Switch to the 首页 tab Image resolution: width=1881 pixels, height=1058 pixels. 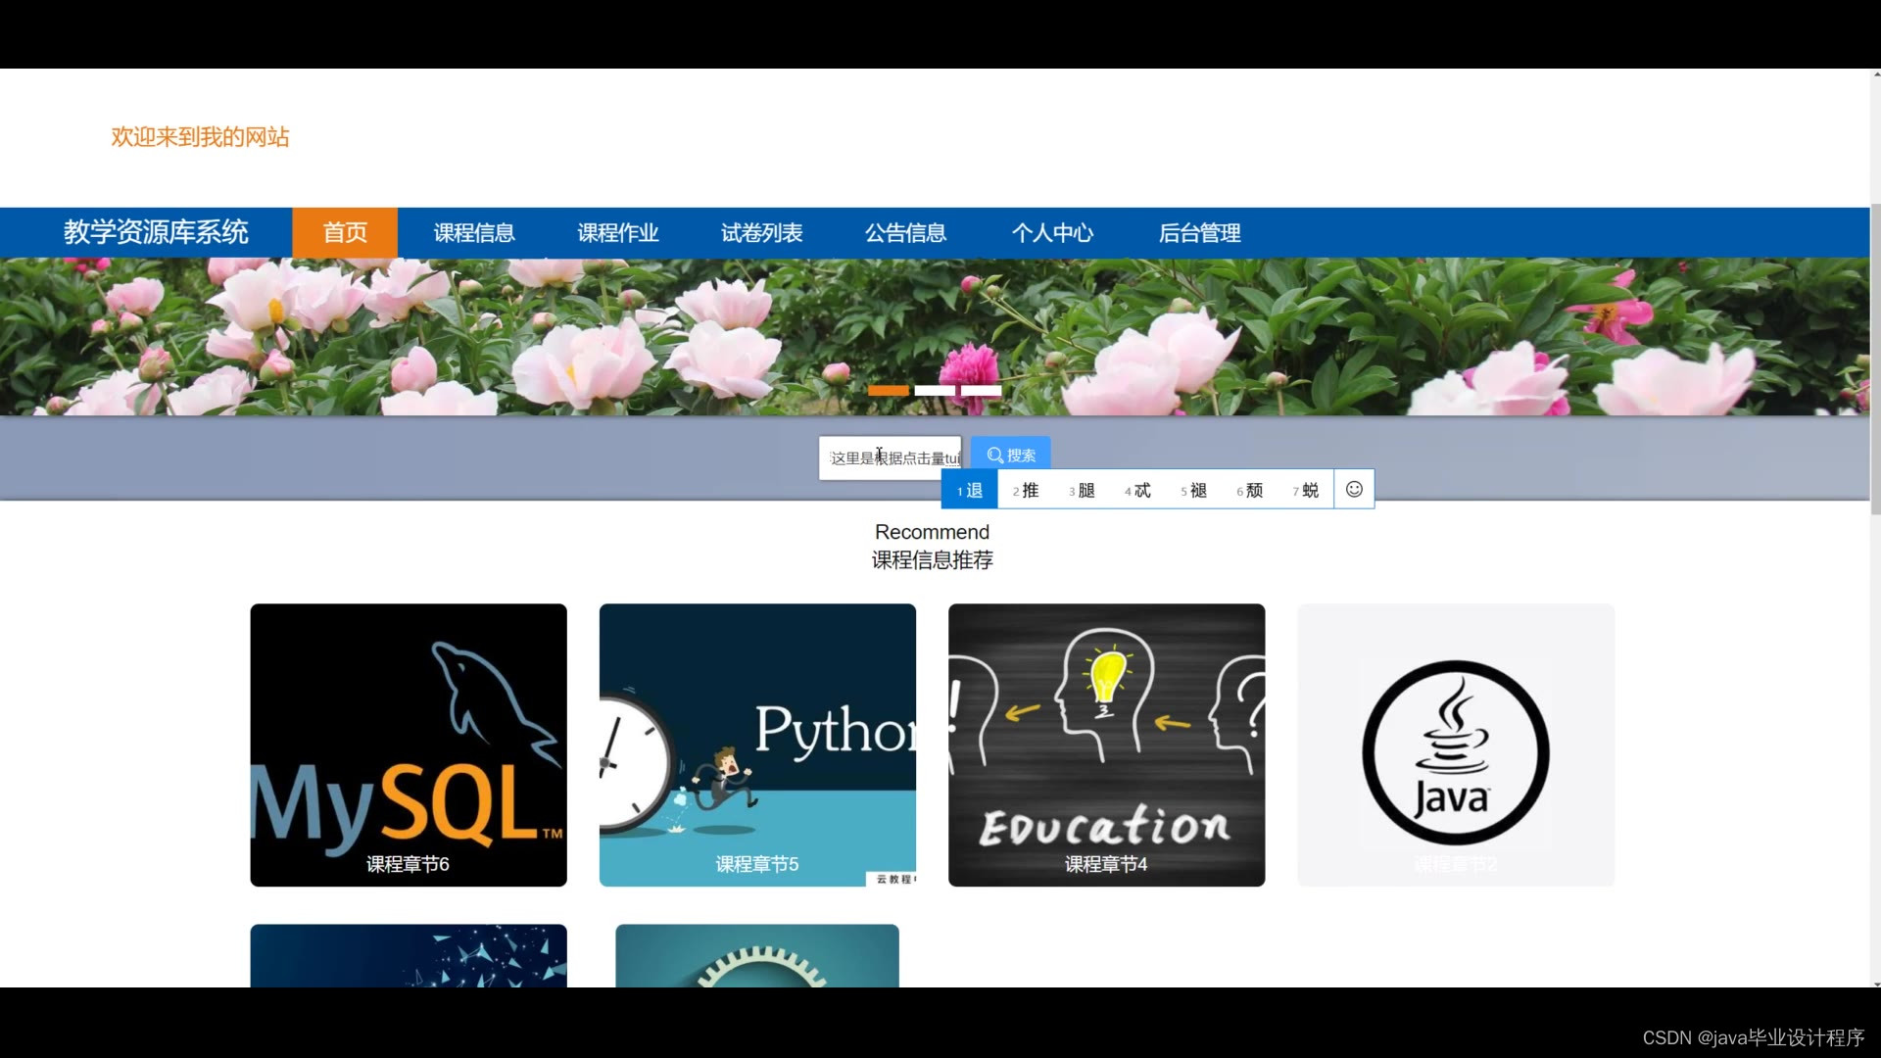tap(345, 232)
